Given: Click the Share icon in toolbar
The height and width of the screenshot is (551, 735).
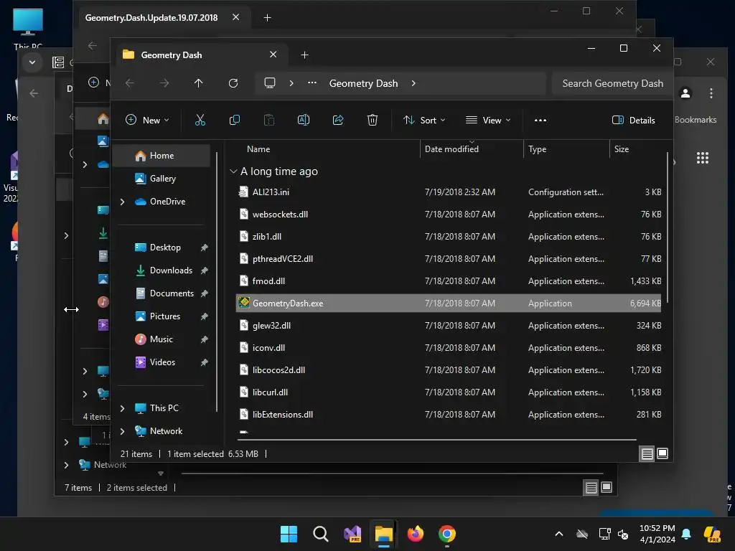Looking at the screenshot, I should [338, 121].
